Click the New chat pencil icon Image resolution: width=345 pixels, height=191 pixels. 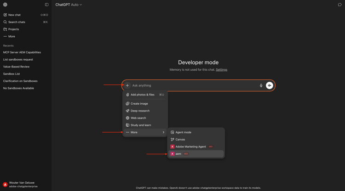[5, 15]
